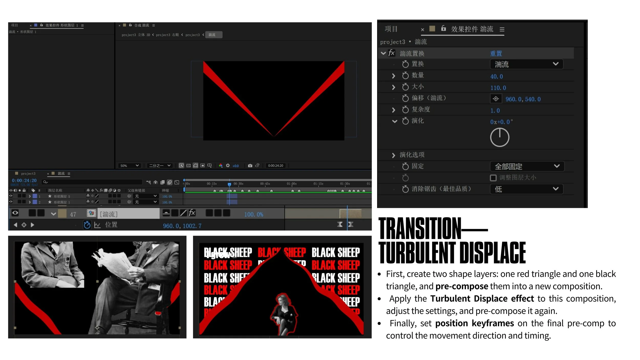Open the 固定 dropdown showing 全部固定
The image size is (640, 360).
(527, 166)
